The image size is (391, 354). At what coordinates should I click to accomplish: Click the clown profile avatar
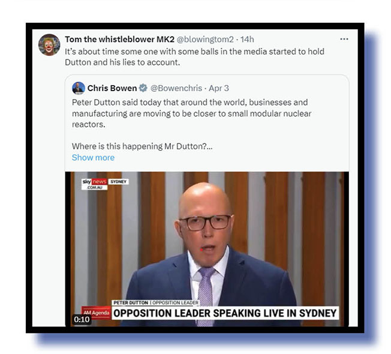(49, 45)
